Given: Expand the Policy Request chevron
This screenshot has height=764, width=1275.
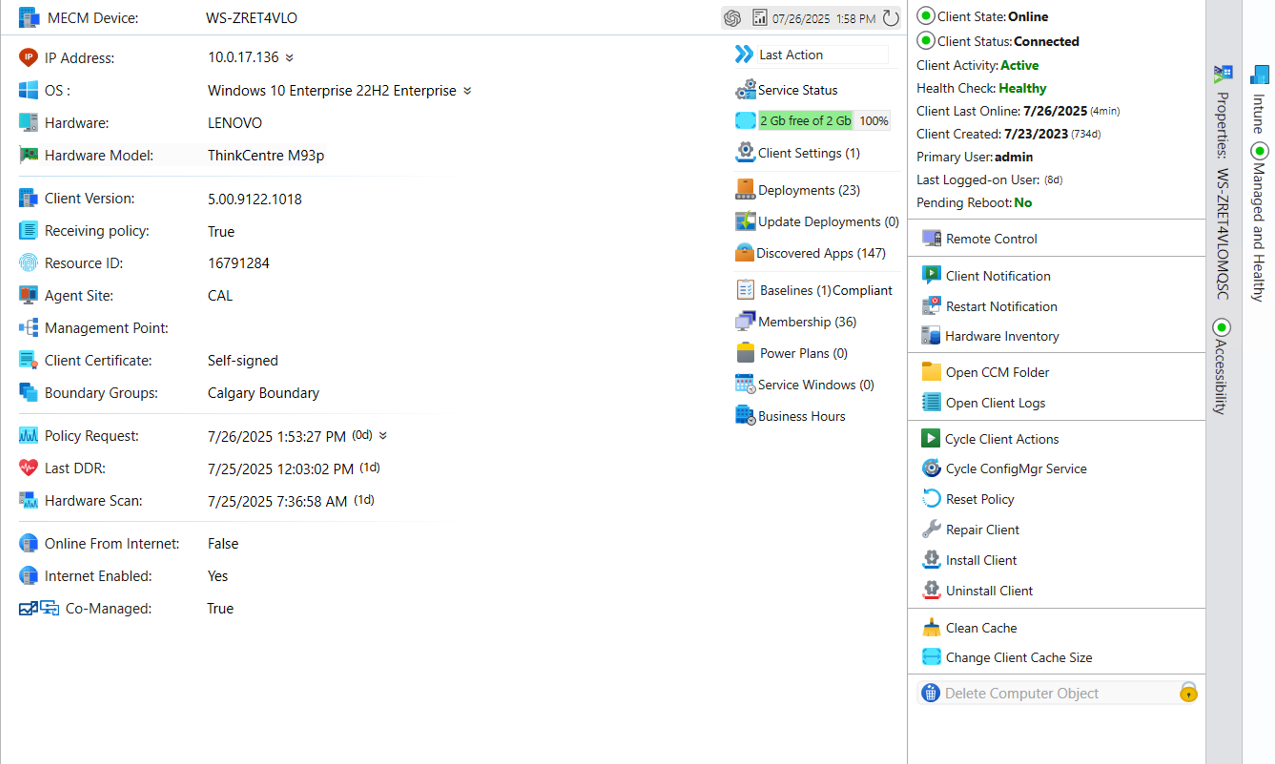Looking at the screenshot, I should (x=382, y=436).
